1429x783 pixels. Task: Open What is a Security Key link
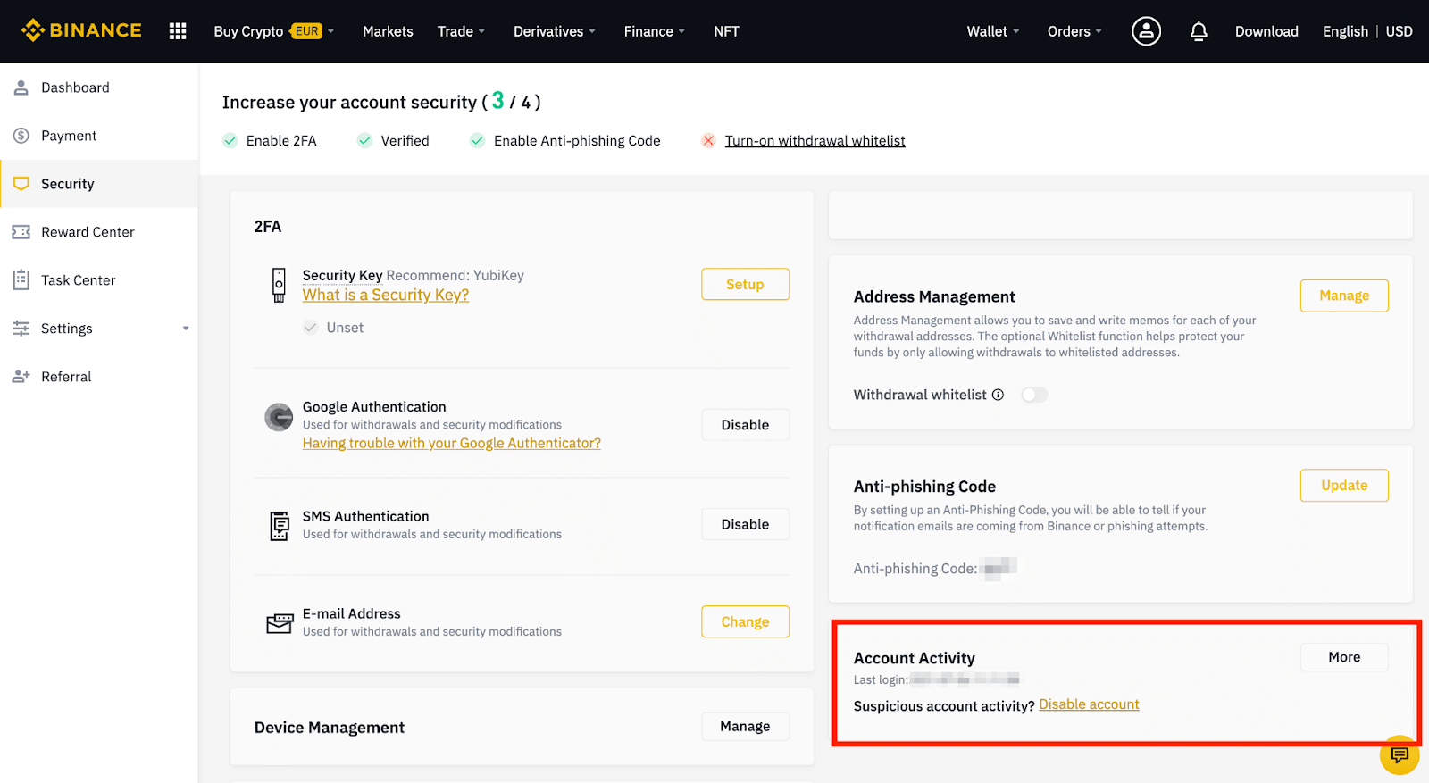(x=386, y=295)
